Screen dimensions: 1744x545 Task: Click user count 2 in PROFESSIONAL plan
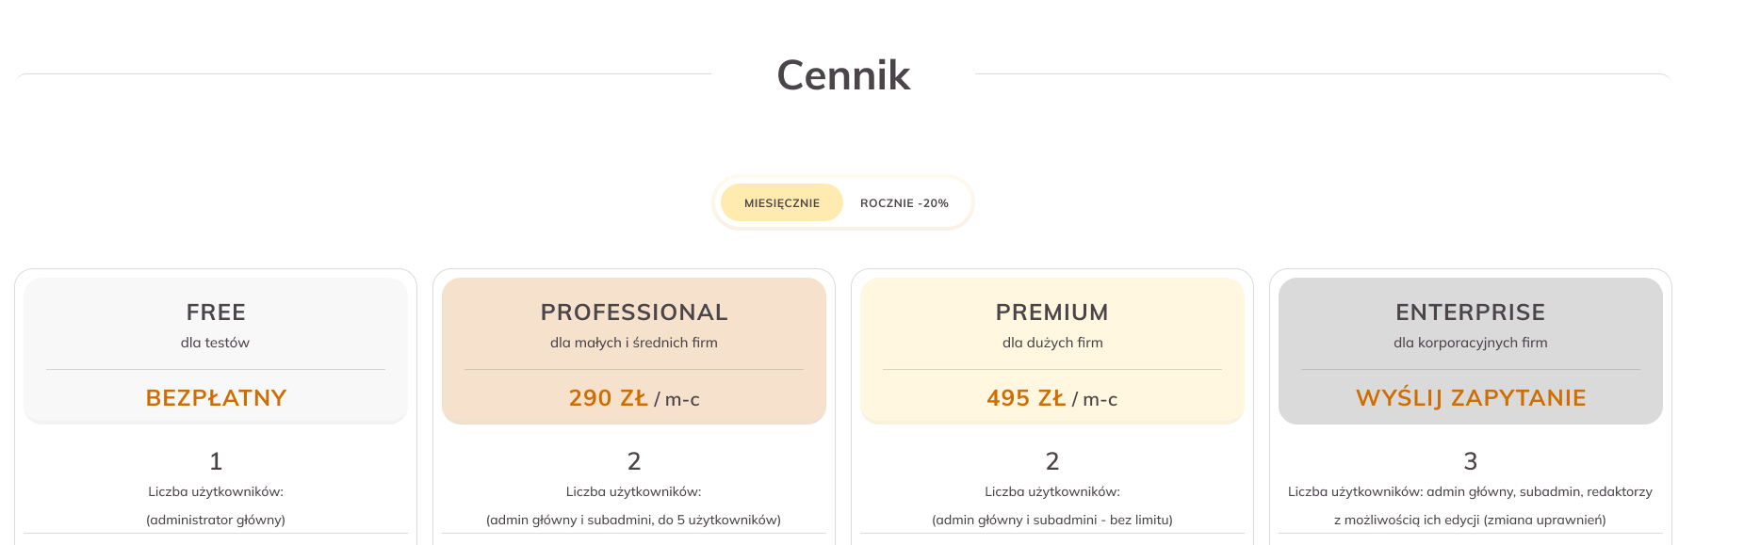pyautogui.click(x=634, y=461)
